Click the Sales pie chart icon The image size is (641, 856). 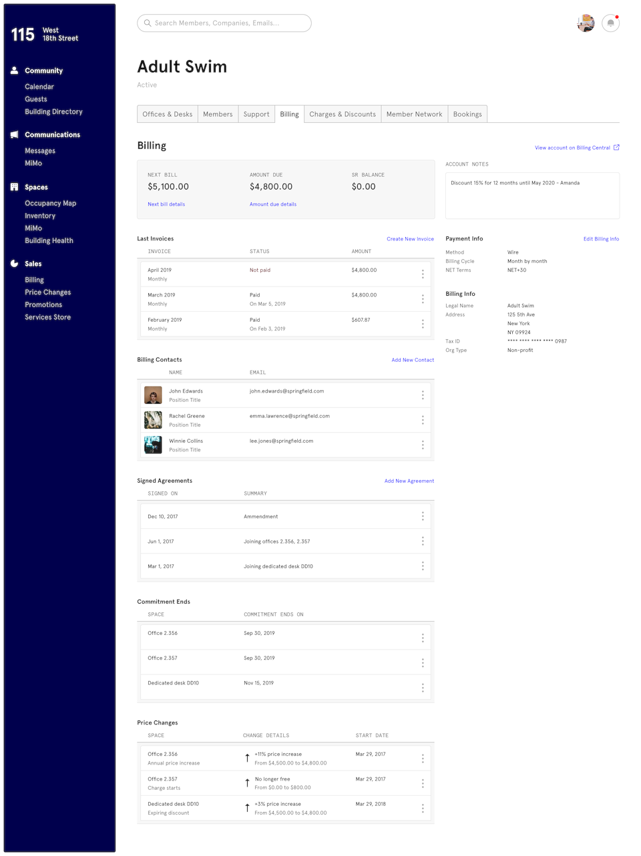pos(14,264)
